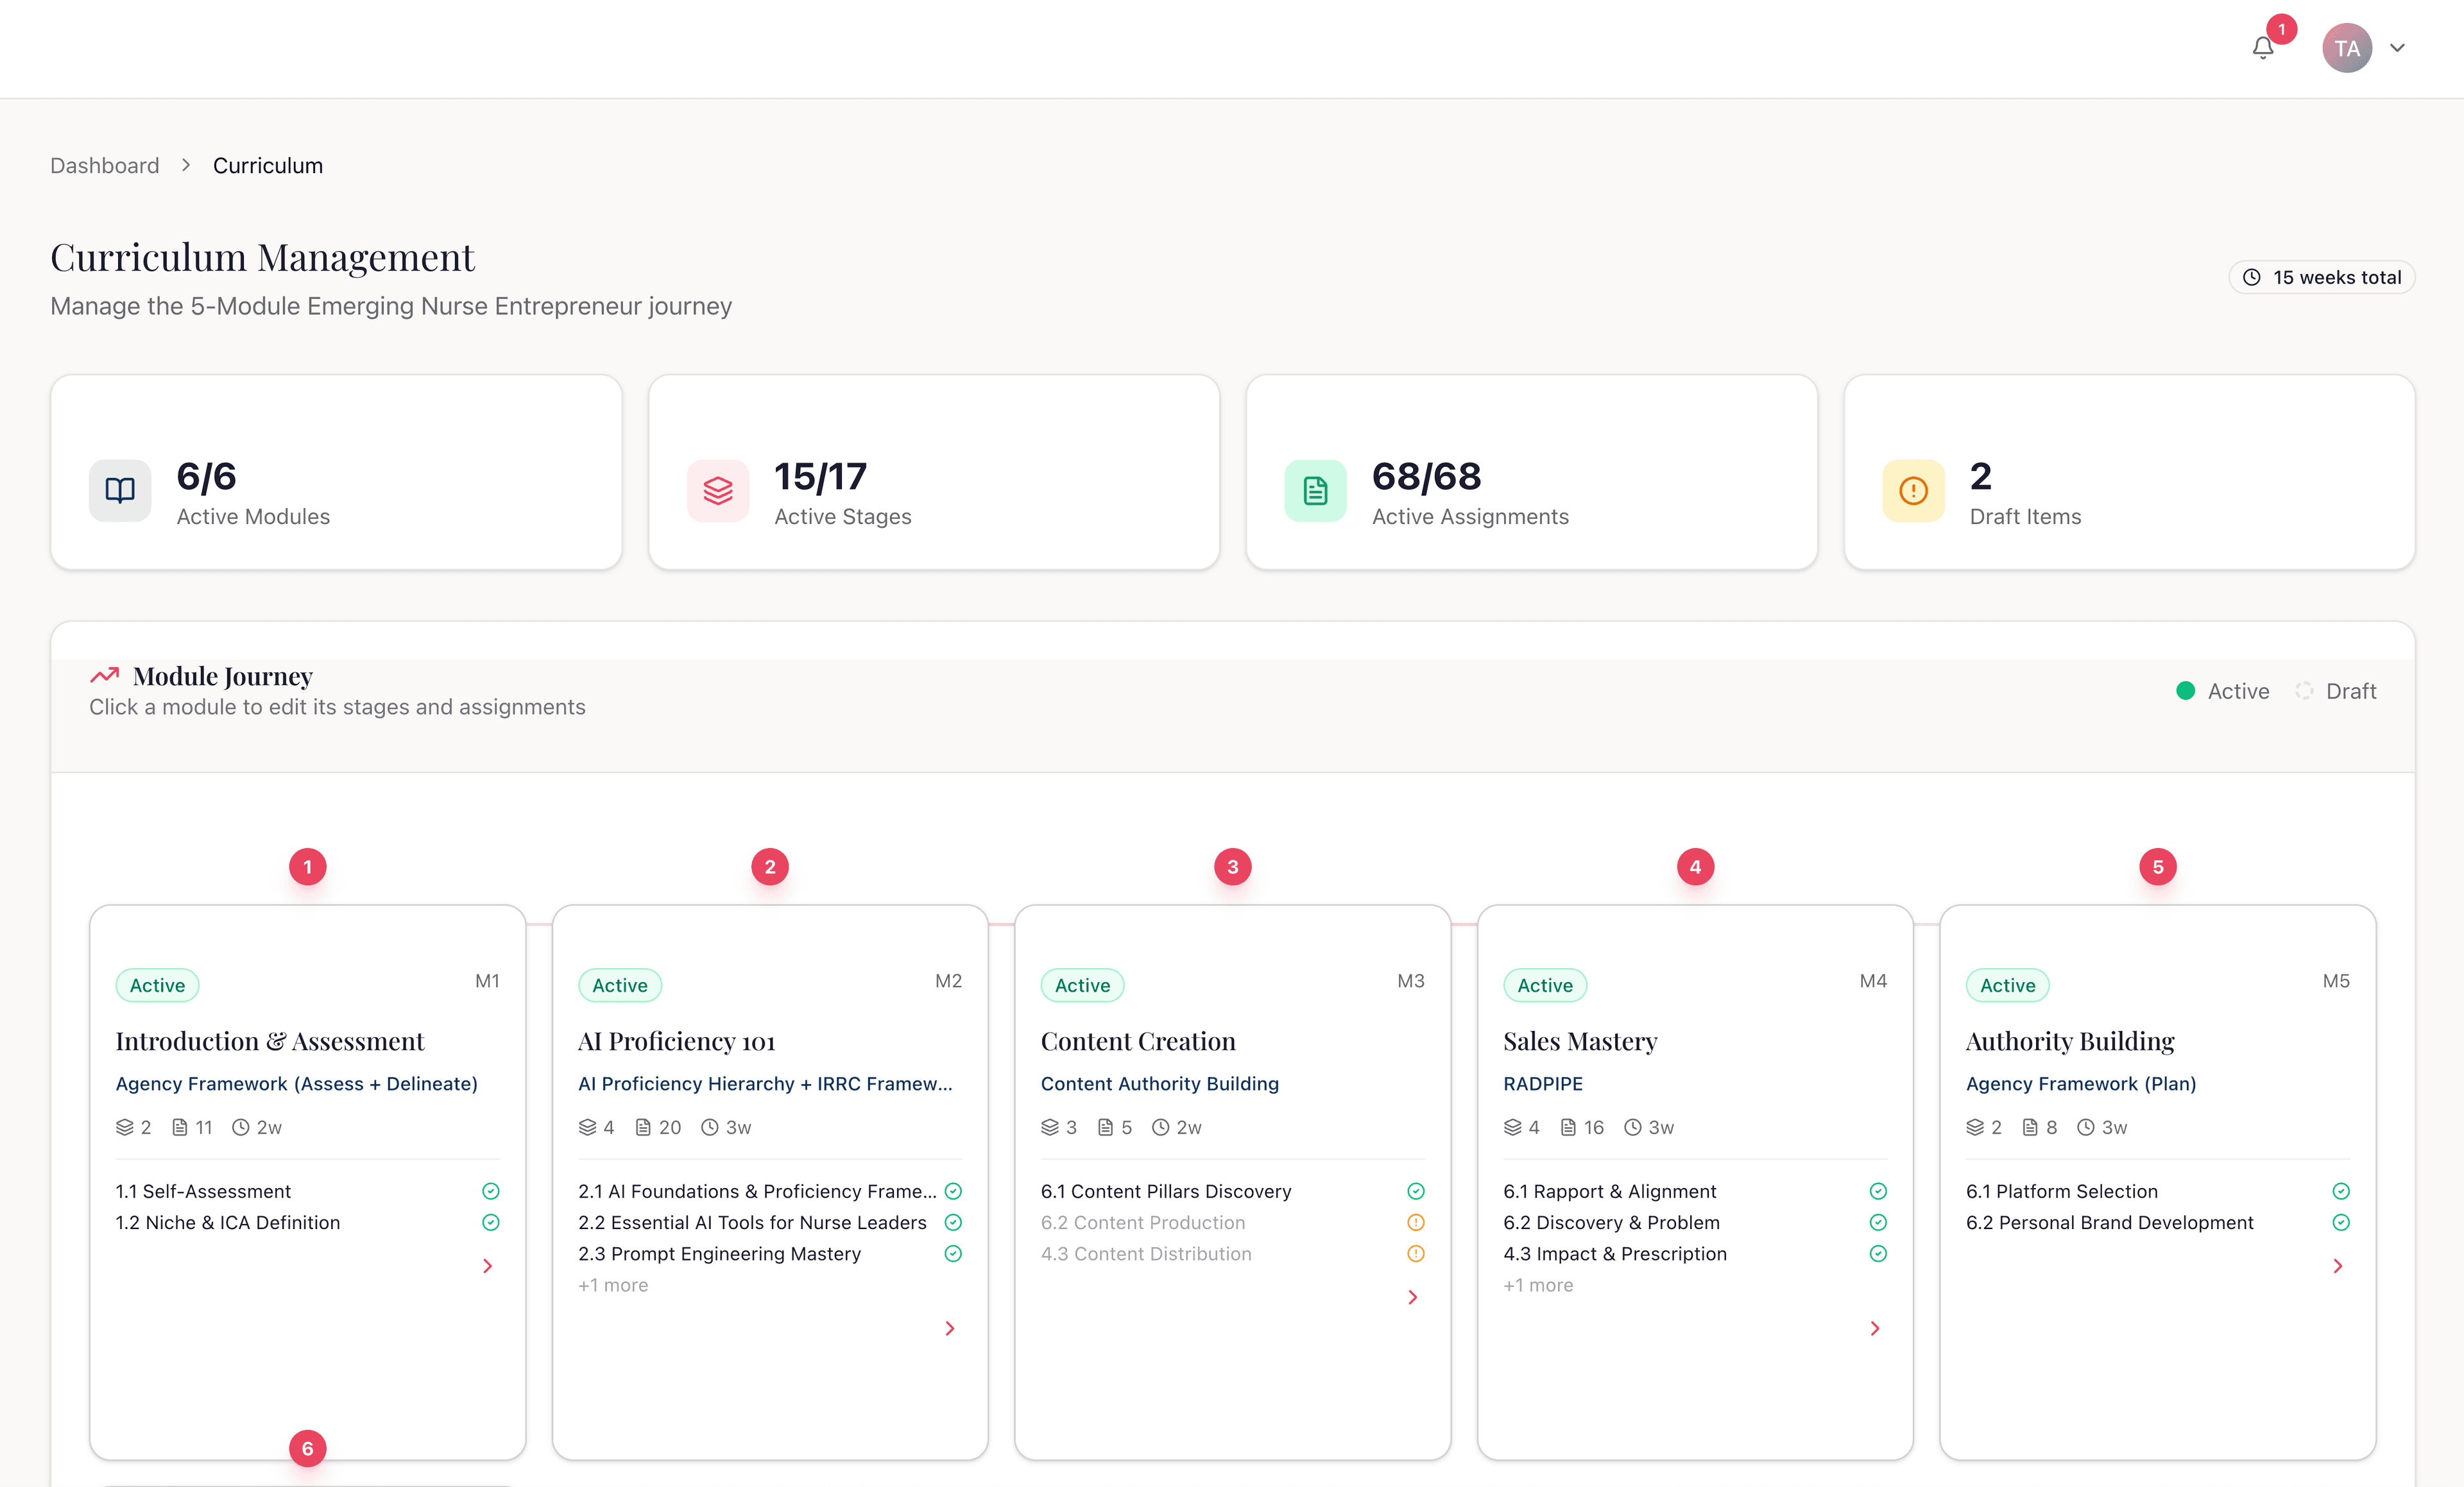Image resolution: width=2464 pixels, height=1487 pixels.
Task: Click draft status icon beside 4.3 Content Distribution
Action: point(1416,1254)
